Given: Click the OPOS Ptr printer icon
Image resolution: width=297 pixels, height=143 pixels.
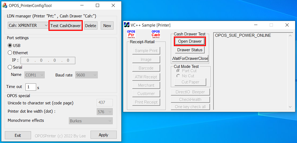Looking at the screenshot, I should coord(131,34).
